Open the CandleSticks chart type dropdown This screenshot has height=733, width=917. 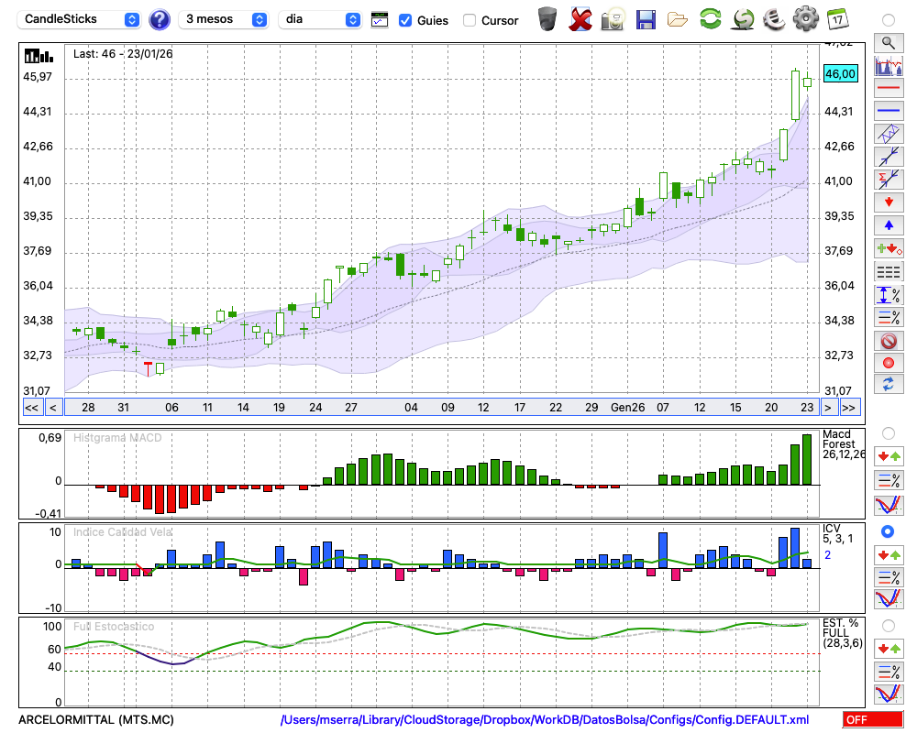coord(81,19)
